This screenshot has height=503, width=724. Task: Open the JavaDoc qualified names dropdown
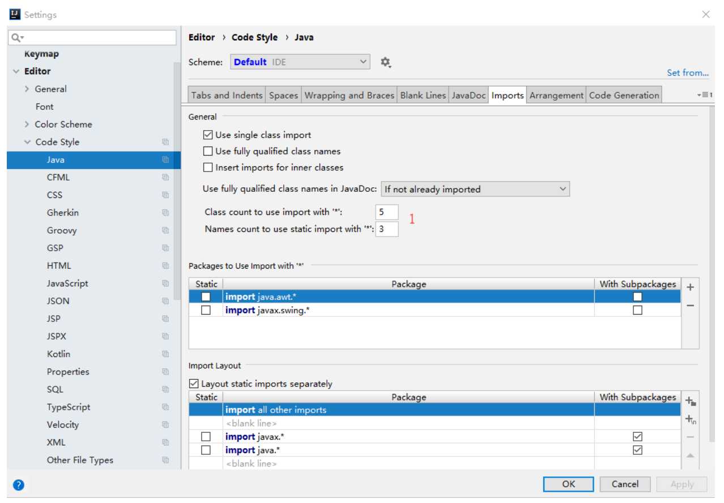(475, 190)
